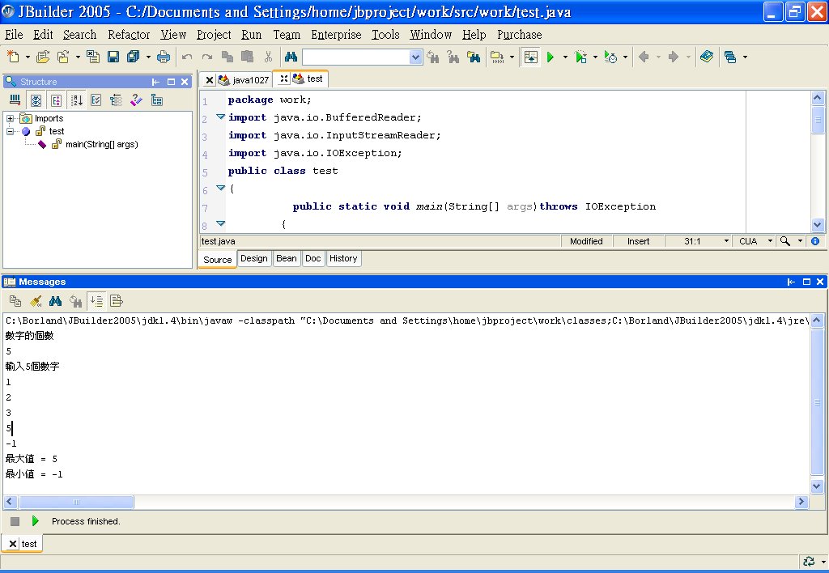Click the Copy content icon in Messages toolbar

pos(15,301)
